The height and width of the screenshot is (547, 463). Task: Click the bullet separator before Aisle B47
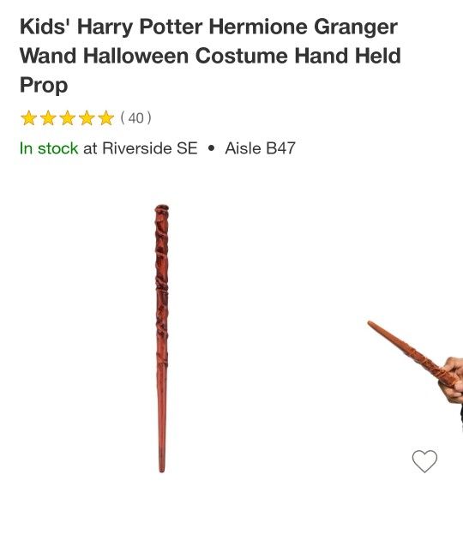[211, 148]
